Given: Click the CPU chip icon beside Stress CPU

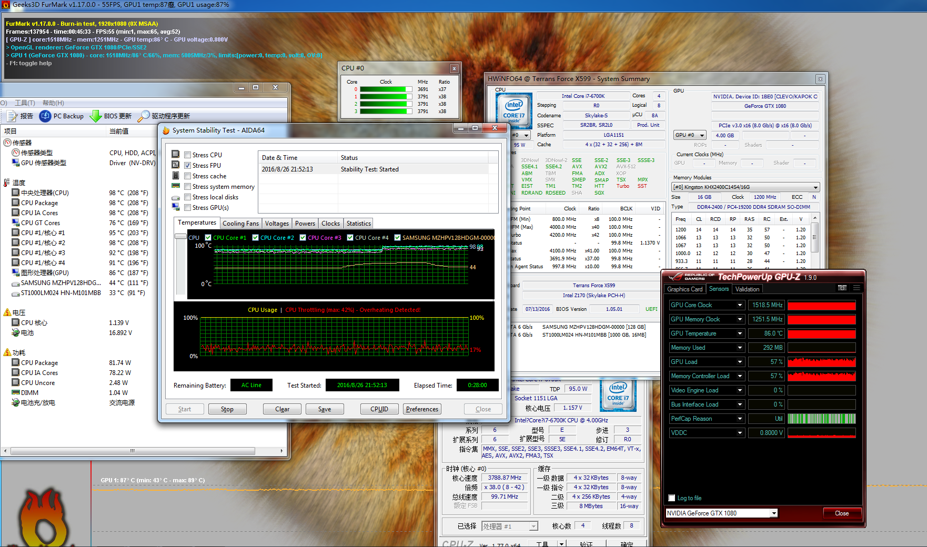Looking at the screenshot, I should [x=176, y=155].
